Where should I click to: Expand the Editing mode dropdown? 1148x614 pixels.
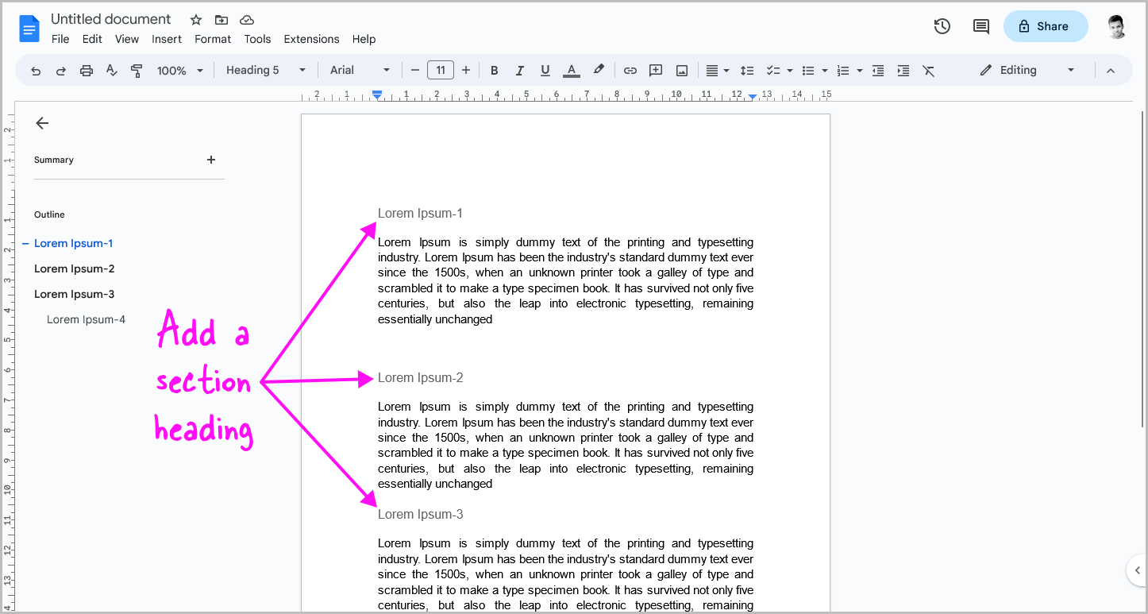1071,70
